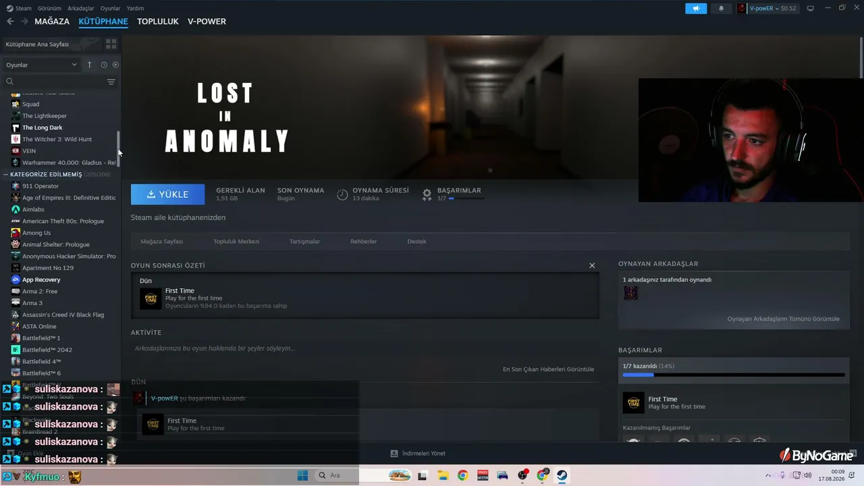Screen dimensions: 864x486
Task: Open the Windows Start menu
Action: point(302,475)
